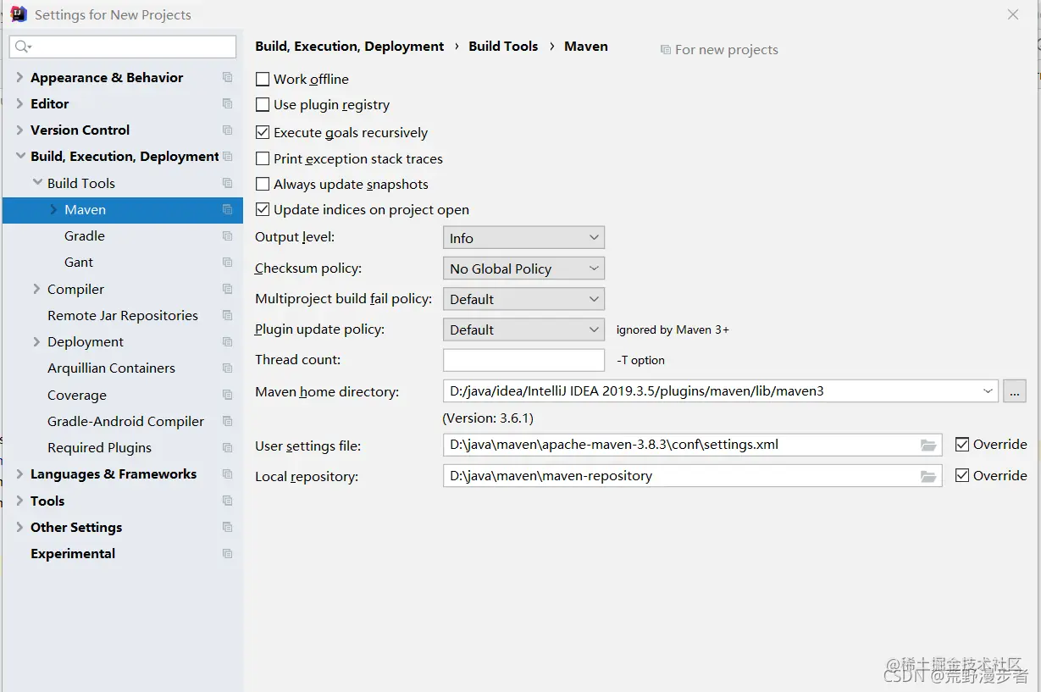Click the project-level icon beside Gradle
Viewport: 1041px width, 692px height.
click(x=227, y=235)
